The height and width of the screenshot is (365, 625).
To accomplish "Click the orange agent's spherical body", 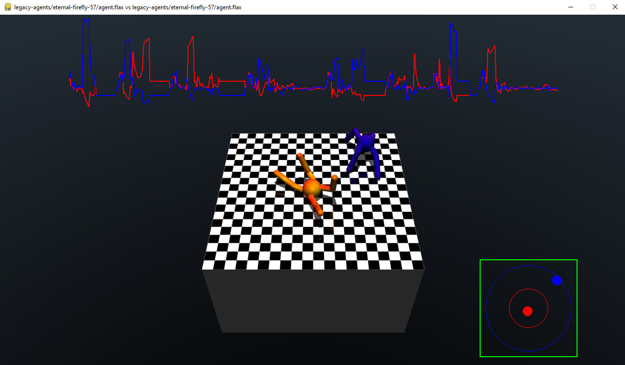I will click(311, 188).
